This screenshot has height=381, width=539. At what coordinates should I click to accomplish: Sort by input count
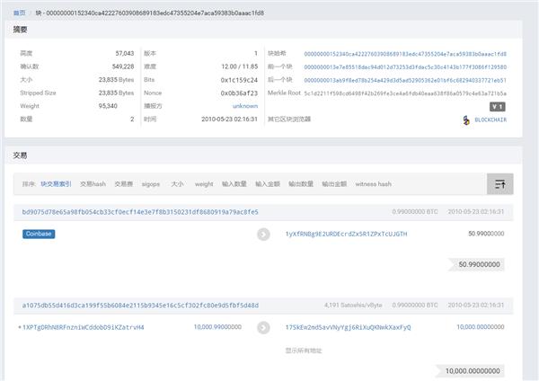pos(234,184)
